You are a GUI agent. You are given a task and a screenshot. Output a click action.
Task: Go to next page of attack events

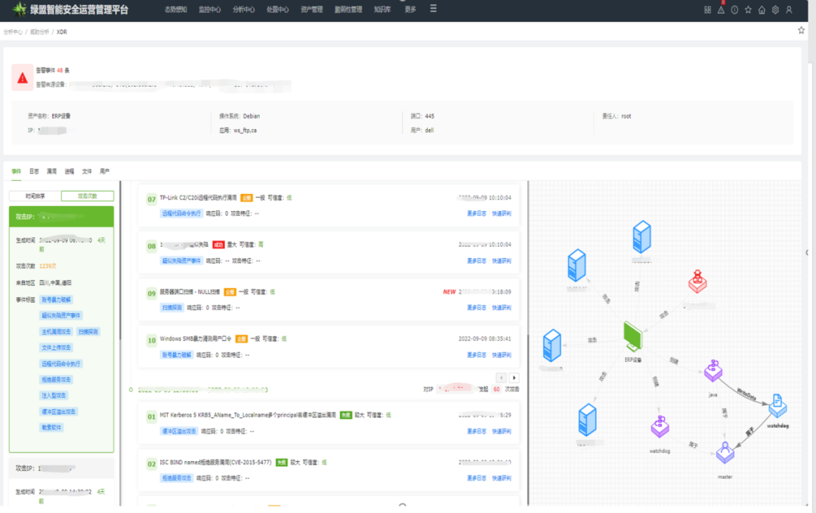[x=515, y=377]
